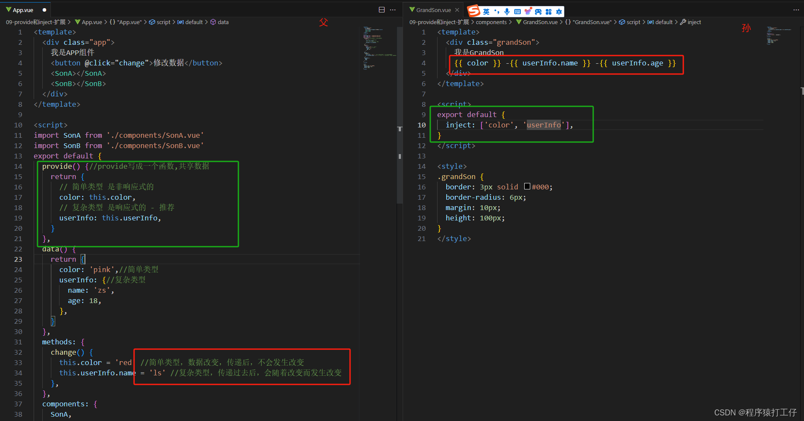Open inject breadcrumb in GrandSon editor

click(691, 22)
